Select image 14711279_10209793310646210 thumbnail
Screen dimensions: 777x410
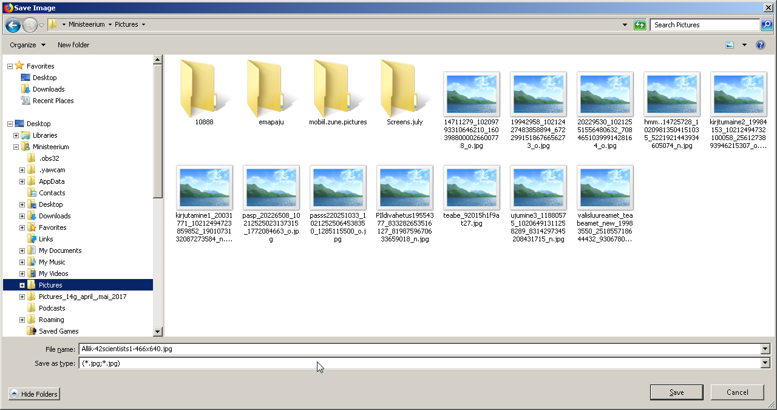pyautogui.click(x=472, y=94)
